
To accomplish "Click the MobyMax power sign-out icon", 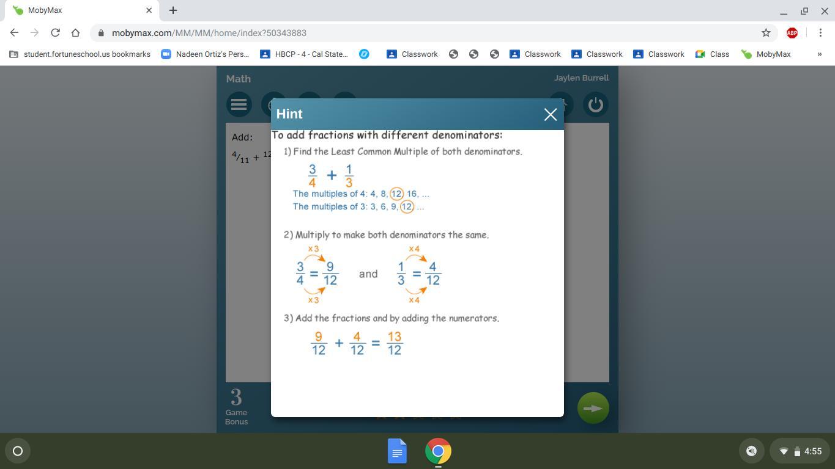I will [x=595, y=104].
